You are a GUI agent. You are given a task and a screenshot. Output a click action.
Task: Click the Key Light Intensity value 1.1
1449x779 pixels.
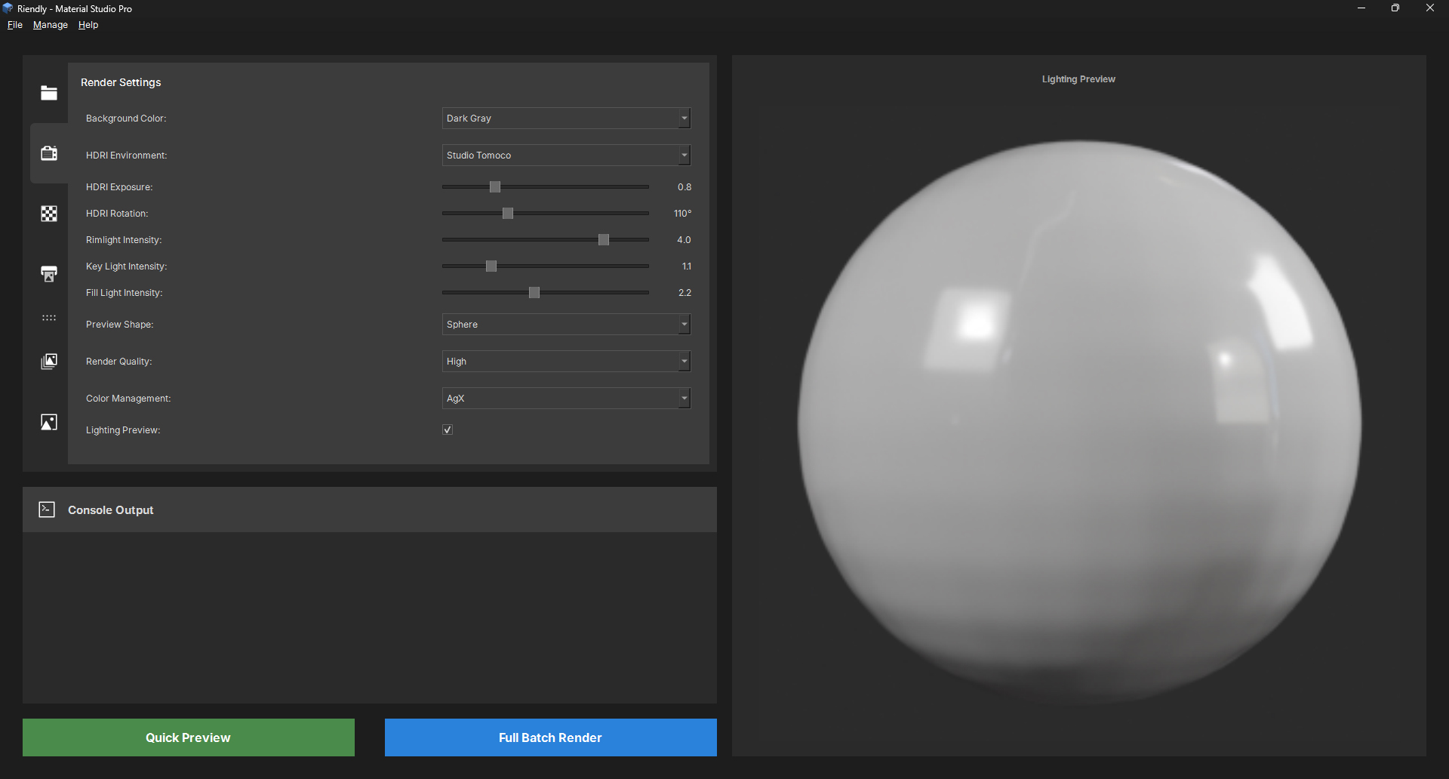(x=686, y=266)
